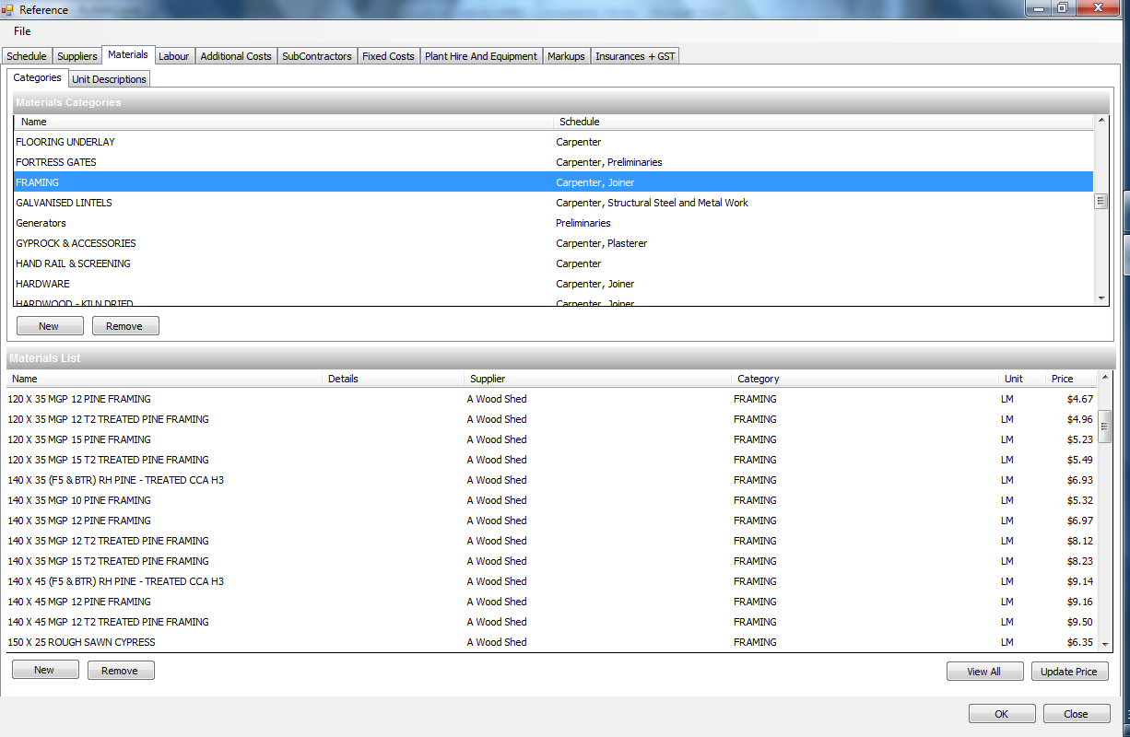This screenshot has height=737, width=1130.
Task: Confirm changes with the OK button
Action: 1001,714
